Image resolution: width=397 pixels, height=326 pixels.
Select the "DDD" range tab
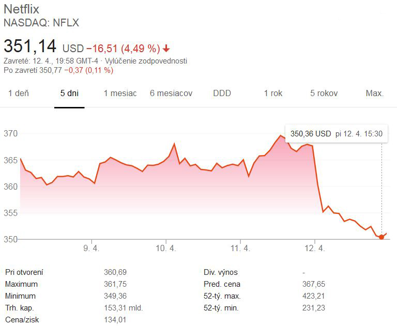pos(222,94)
